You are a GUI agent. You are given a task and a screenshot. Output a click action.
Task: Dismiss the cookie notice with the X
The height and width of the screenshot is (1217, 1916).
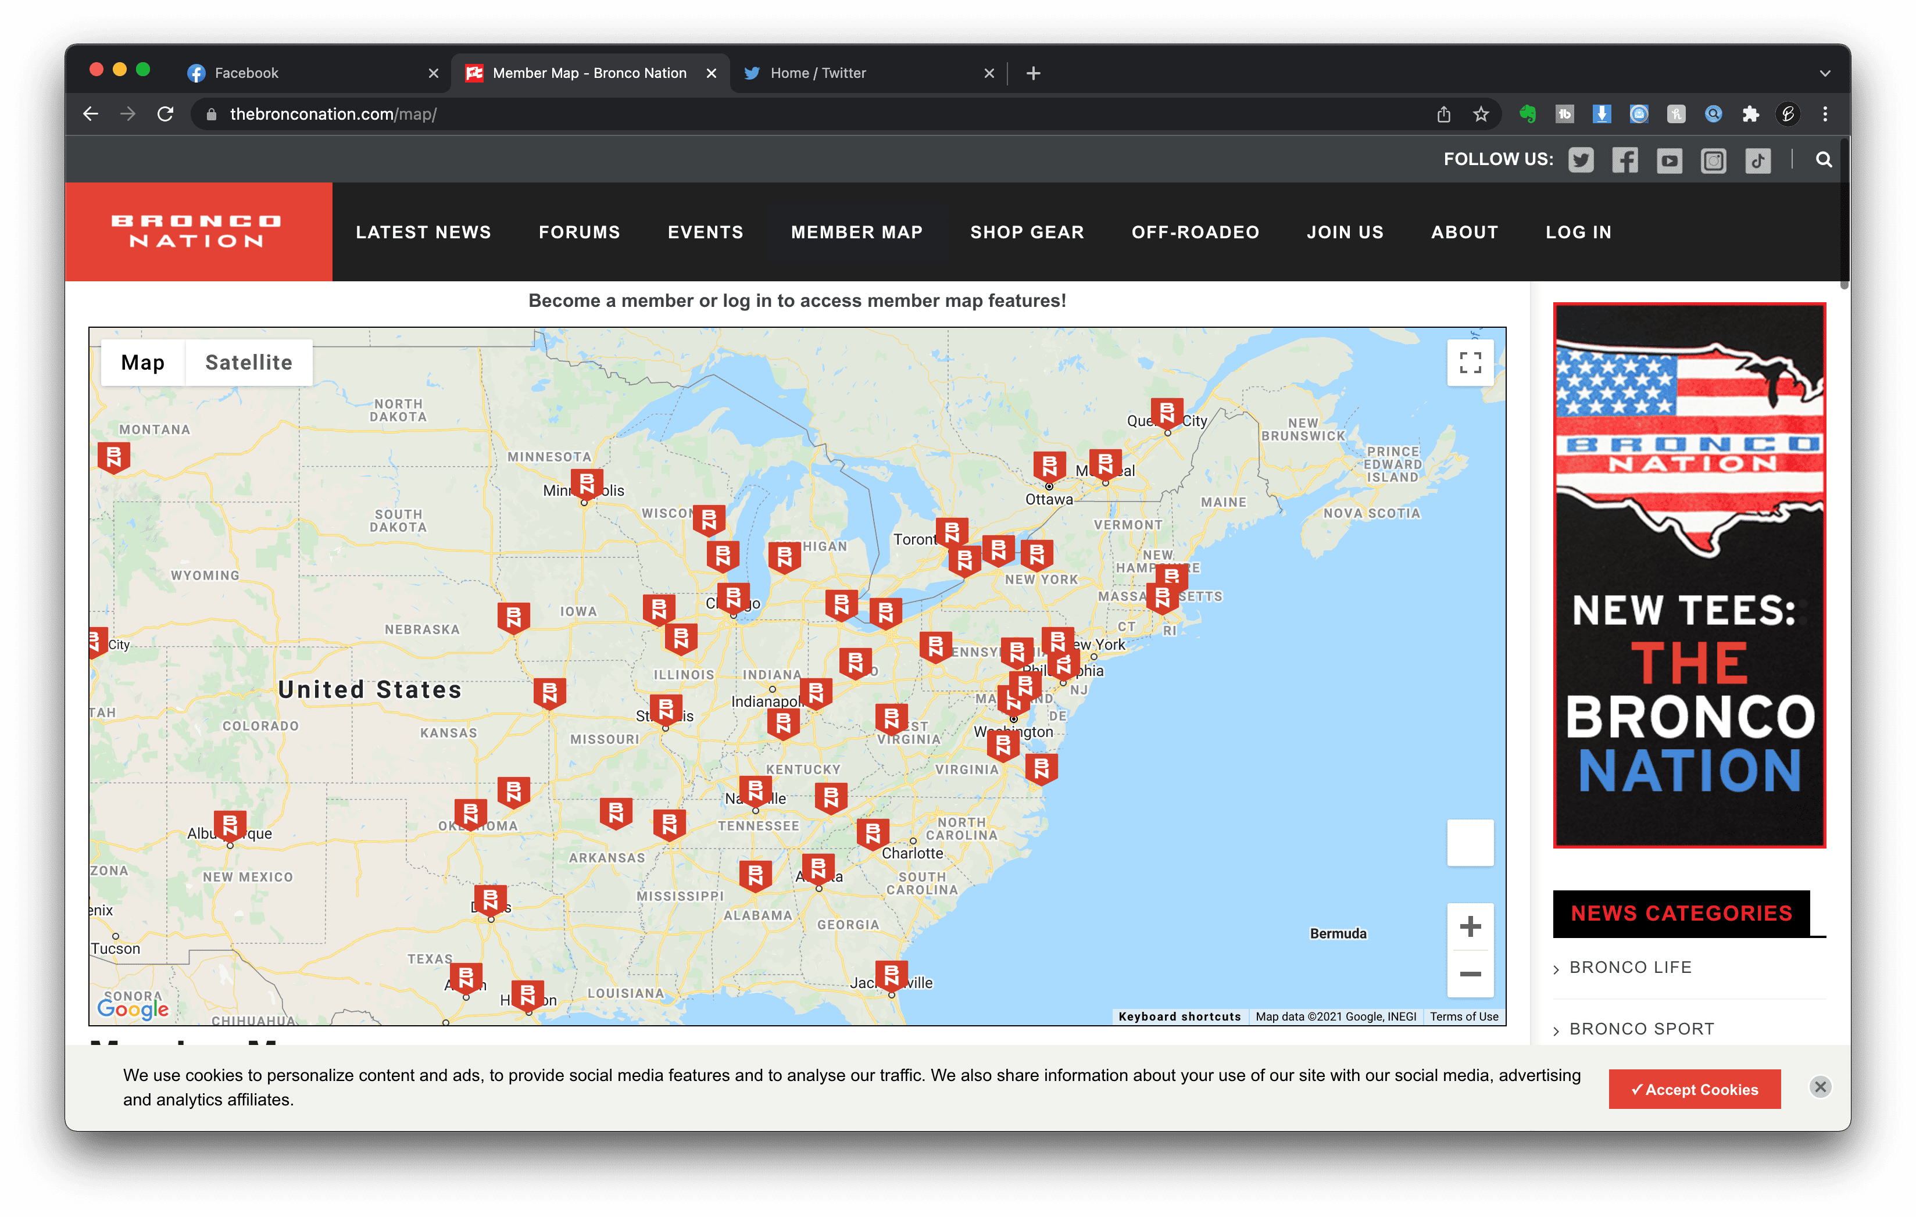pyautogui.click(x=1821, y=1087)
